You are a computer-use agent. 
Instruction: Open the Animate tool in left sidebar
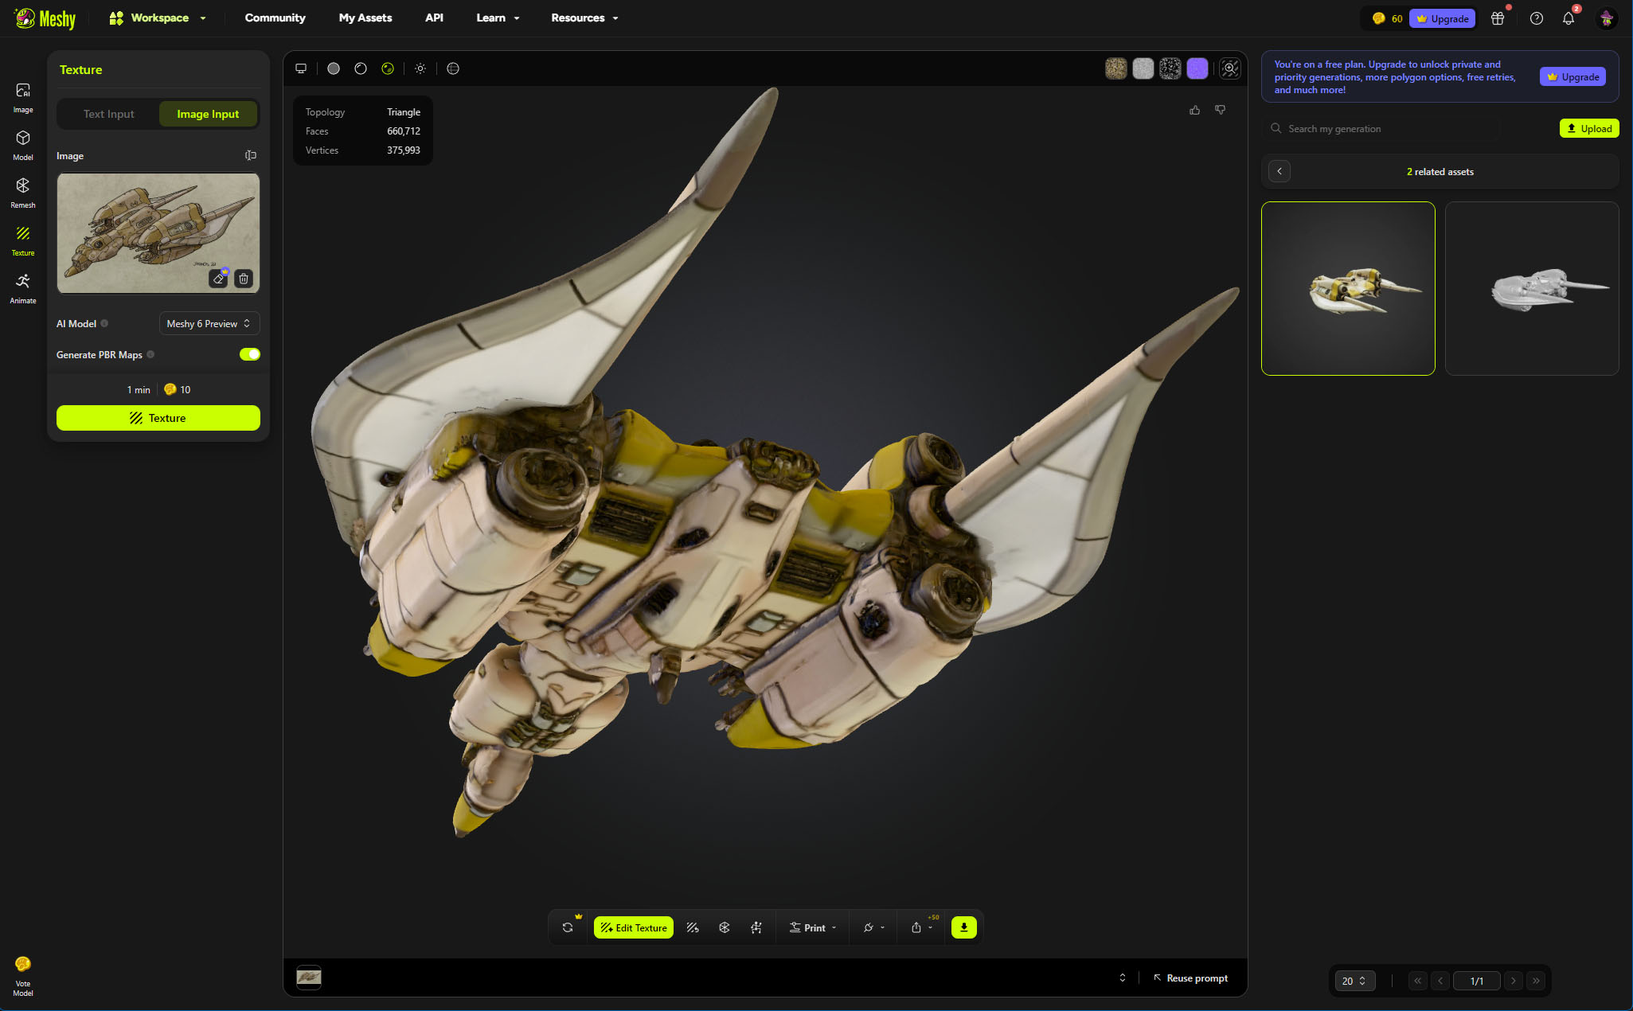coord(23,289)
